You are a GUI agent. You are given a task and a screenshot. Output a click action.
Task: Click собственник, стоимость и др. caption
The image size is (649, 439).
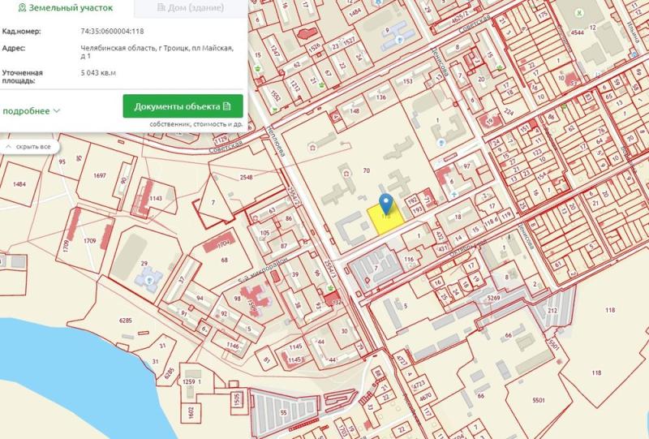196,124
